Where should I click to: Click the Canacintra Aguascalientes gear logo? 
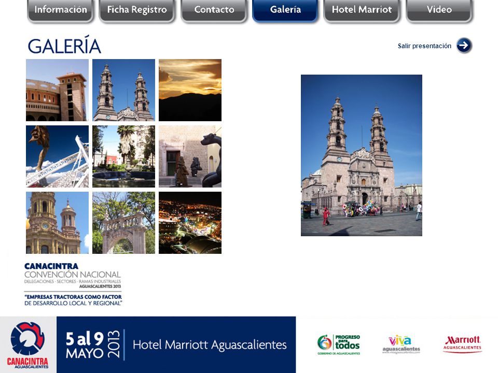coord(27,345)
